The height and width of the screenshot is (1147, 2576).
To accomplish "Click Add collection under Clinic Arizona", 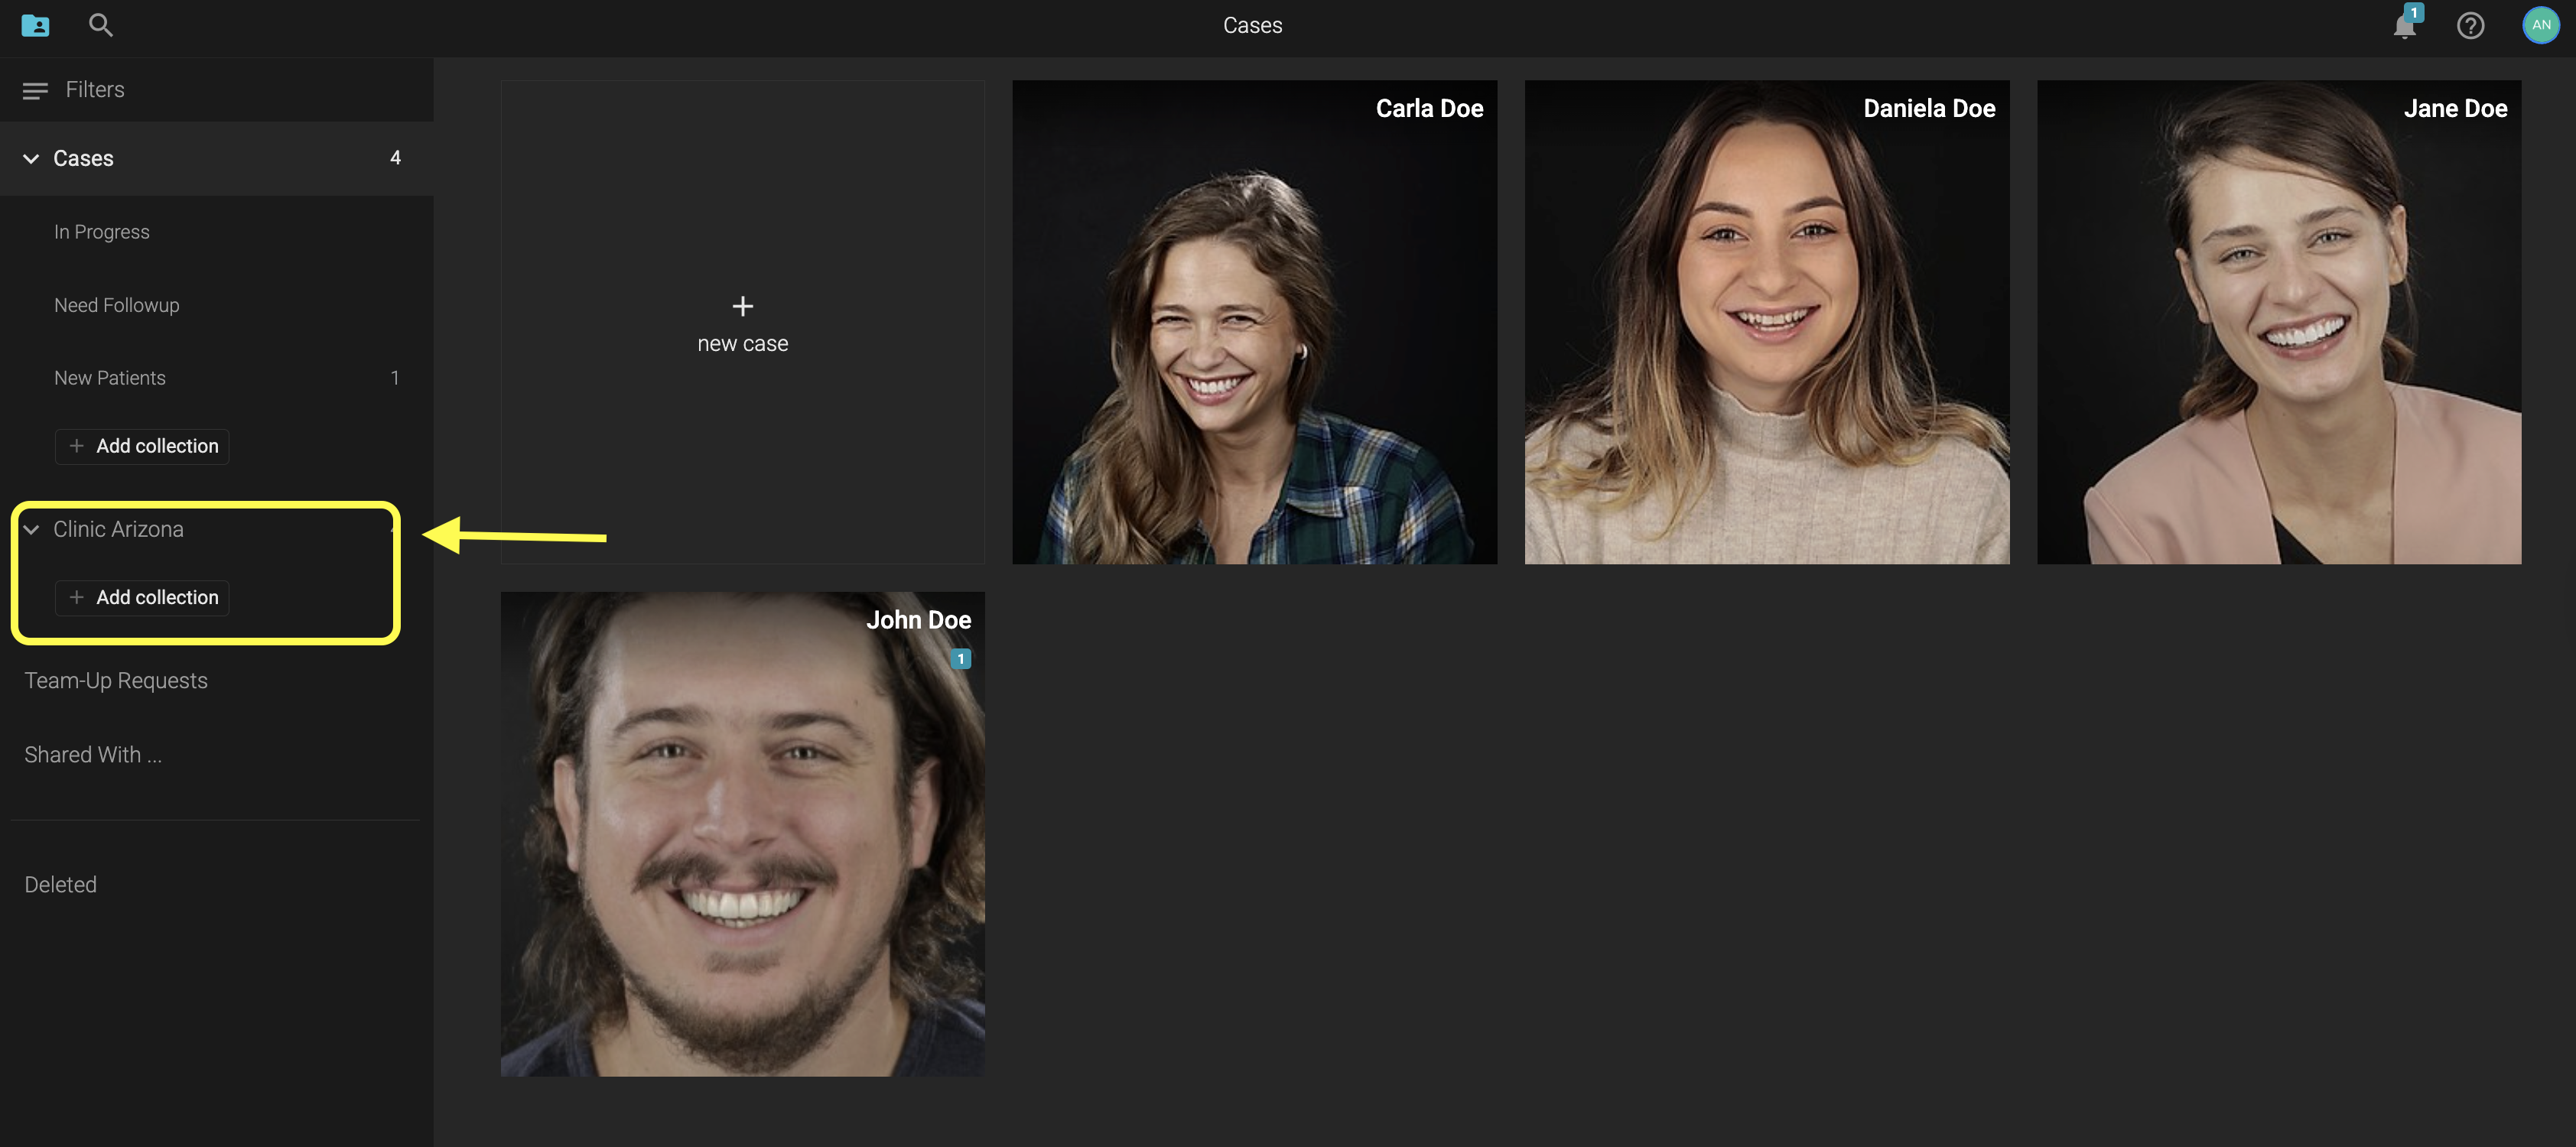I will point(142,598).
